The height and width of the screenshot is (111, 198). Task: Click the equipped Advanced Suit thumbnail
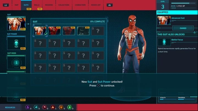point(164,20)
